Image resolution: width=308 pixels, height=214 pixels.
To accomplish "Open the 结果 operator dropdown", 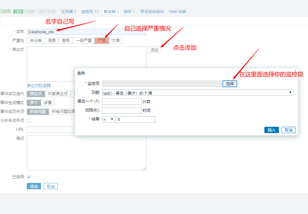I will [x=108, y=119].
